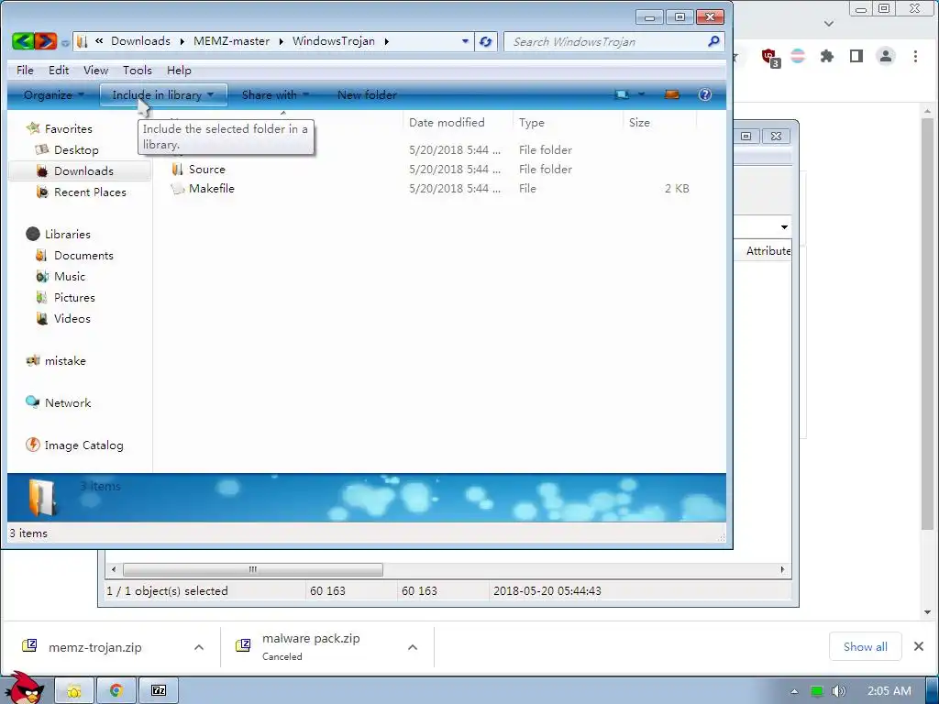Click MEMZ-master in the breadcrumb path
This screenshot has height=704, width=939.
(x=231, y=41)
